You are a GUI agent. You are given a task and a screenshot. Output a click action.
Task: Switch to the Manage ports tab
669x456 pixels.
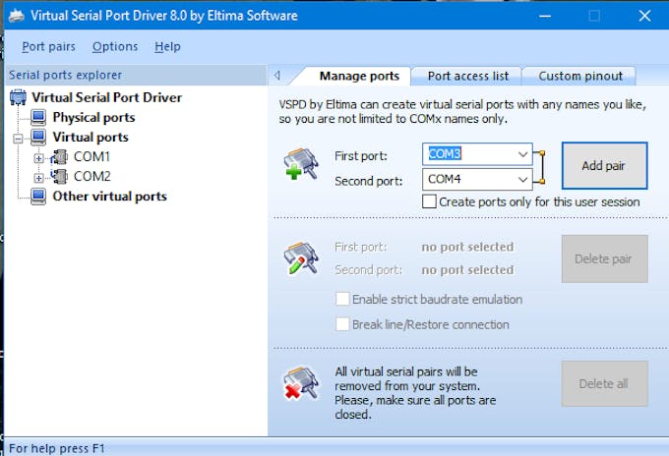[x=359, y=76]
